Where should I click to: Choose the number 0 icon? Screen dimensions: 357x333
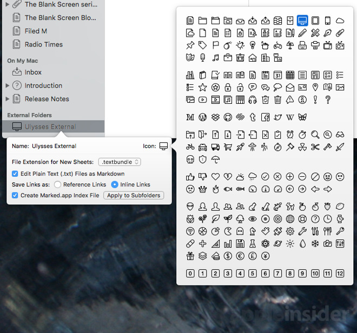(190, 274)
